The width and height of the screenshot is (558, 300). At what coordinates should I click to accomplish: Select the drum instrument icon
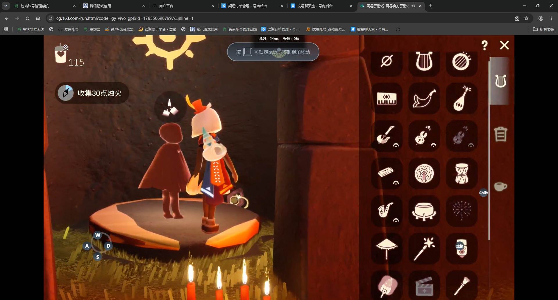point(462,173)
